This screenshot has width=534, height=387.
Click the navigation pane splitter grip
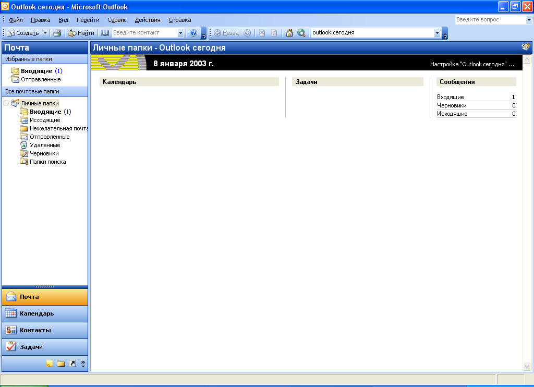tap(45, 287)
